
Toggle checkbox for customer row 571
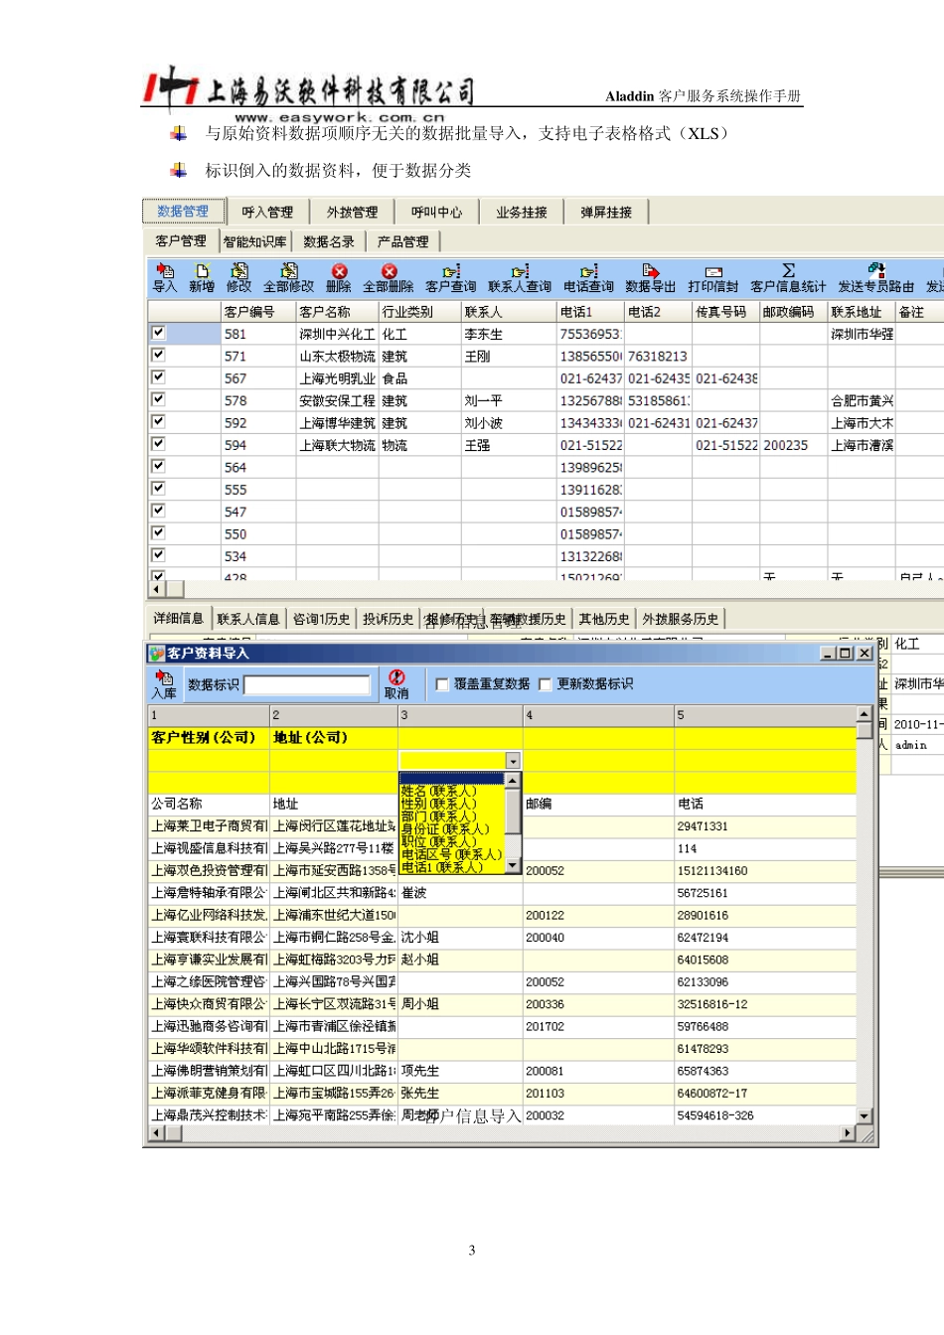tap(158, 355)
